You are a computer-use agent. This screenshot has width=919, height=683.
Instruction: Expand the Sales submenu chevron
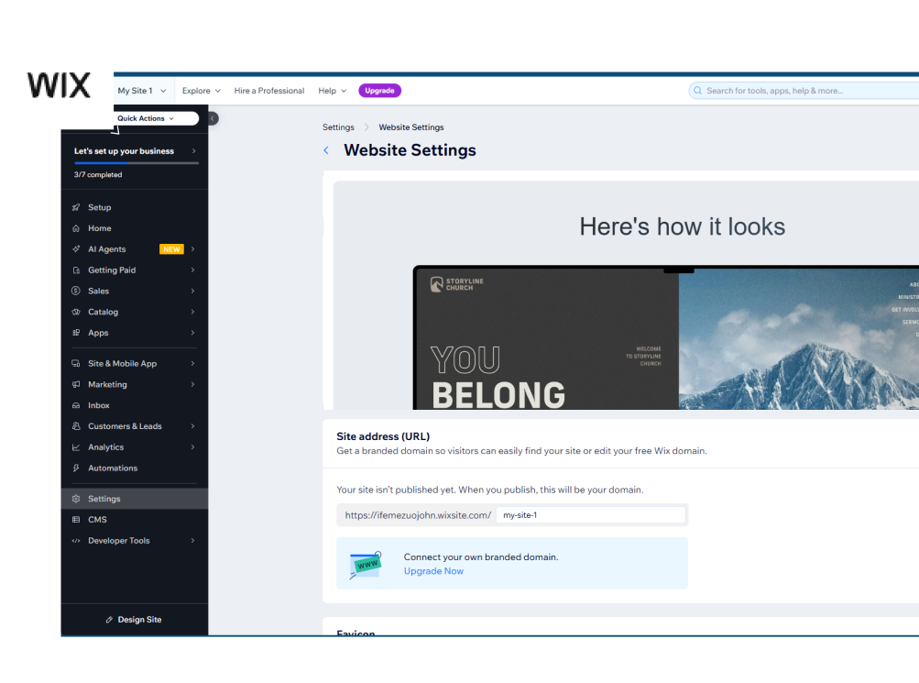(x=192, y=291)
